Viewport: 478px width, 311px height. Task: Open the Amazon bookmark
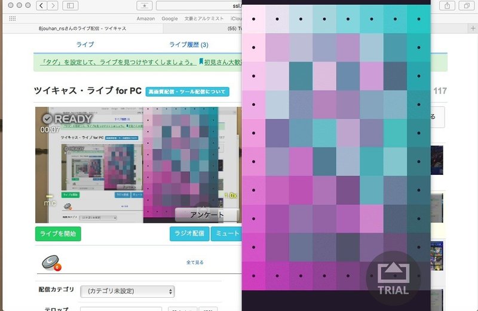146,19
